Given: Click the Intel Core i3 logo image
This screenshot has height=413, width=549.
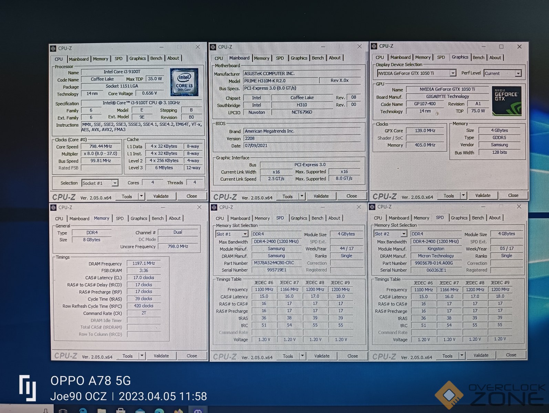Looking at the screenshot, I should (184, 82).
